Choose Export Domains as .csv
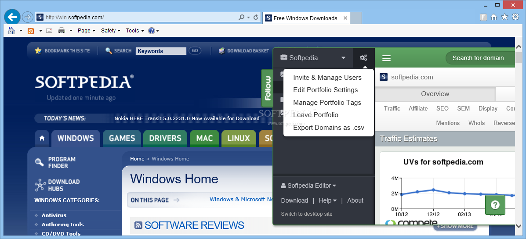Viewport: 526px width, 239px height. [x=329, y=128]
